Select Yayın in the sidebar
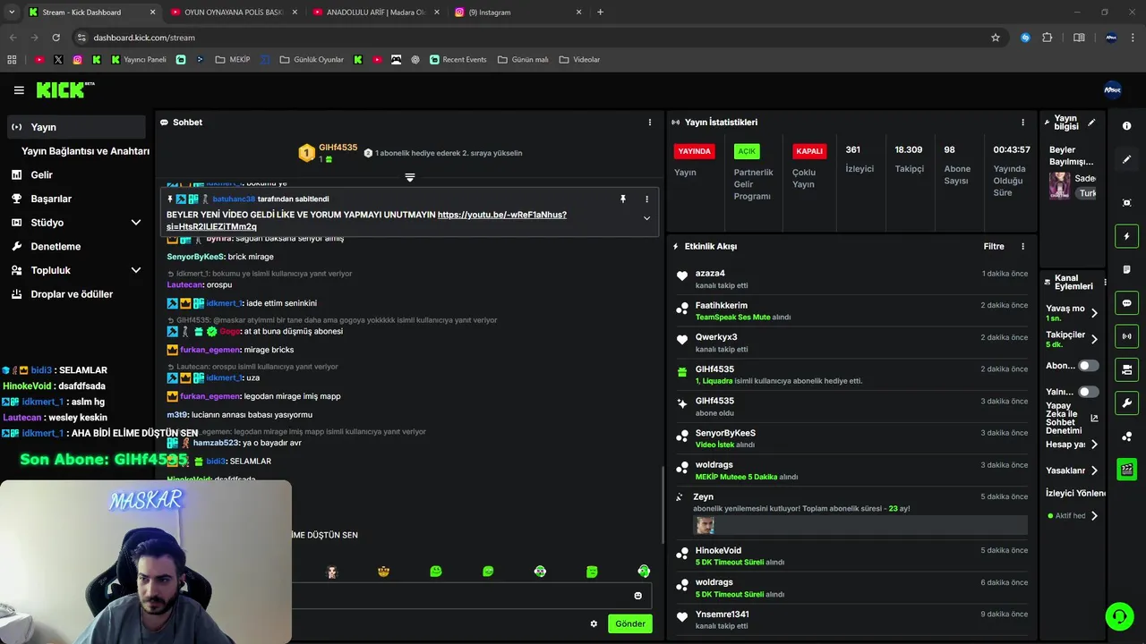The width and height of the screenshot is (1146, 644). click(x=76, y=127)
